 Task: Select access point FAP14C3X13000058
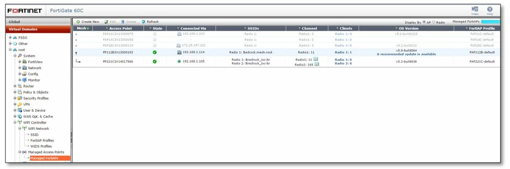click(x=118, y=40)
